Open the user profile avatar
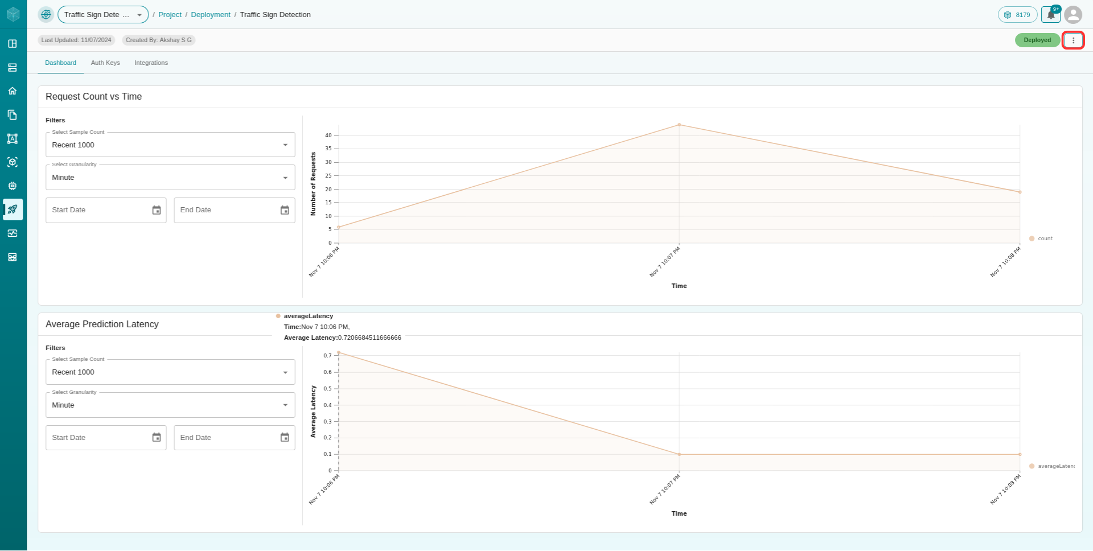 pos(1073,15)
